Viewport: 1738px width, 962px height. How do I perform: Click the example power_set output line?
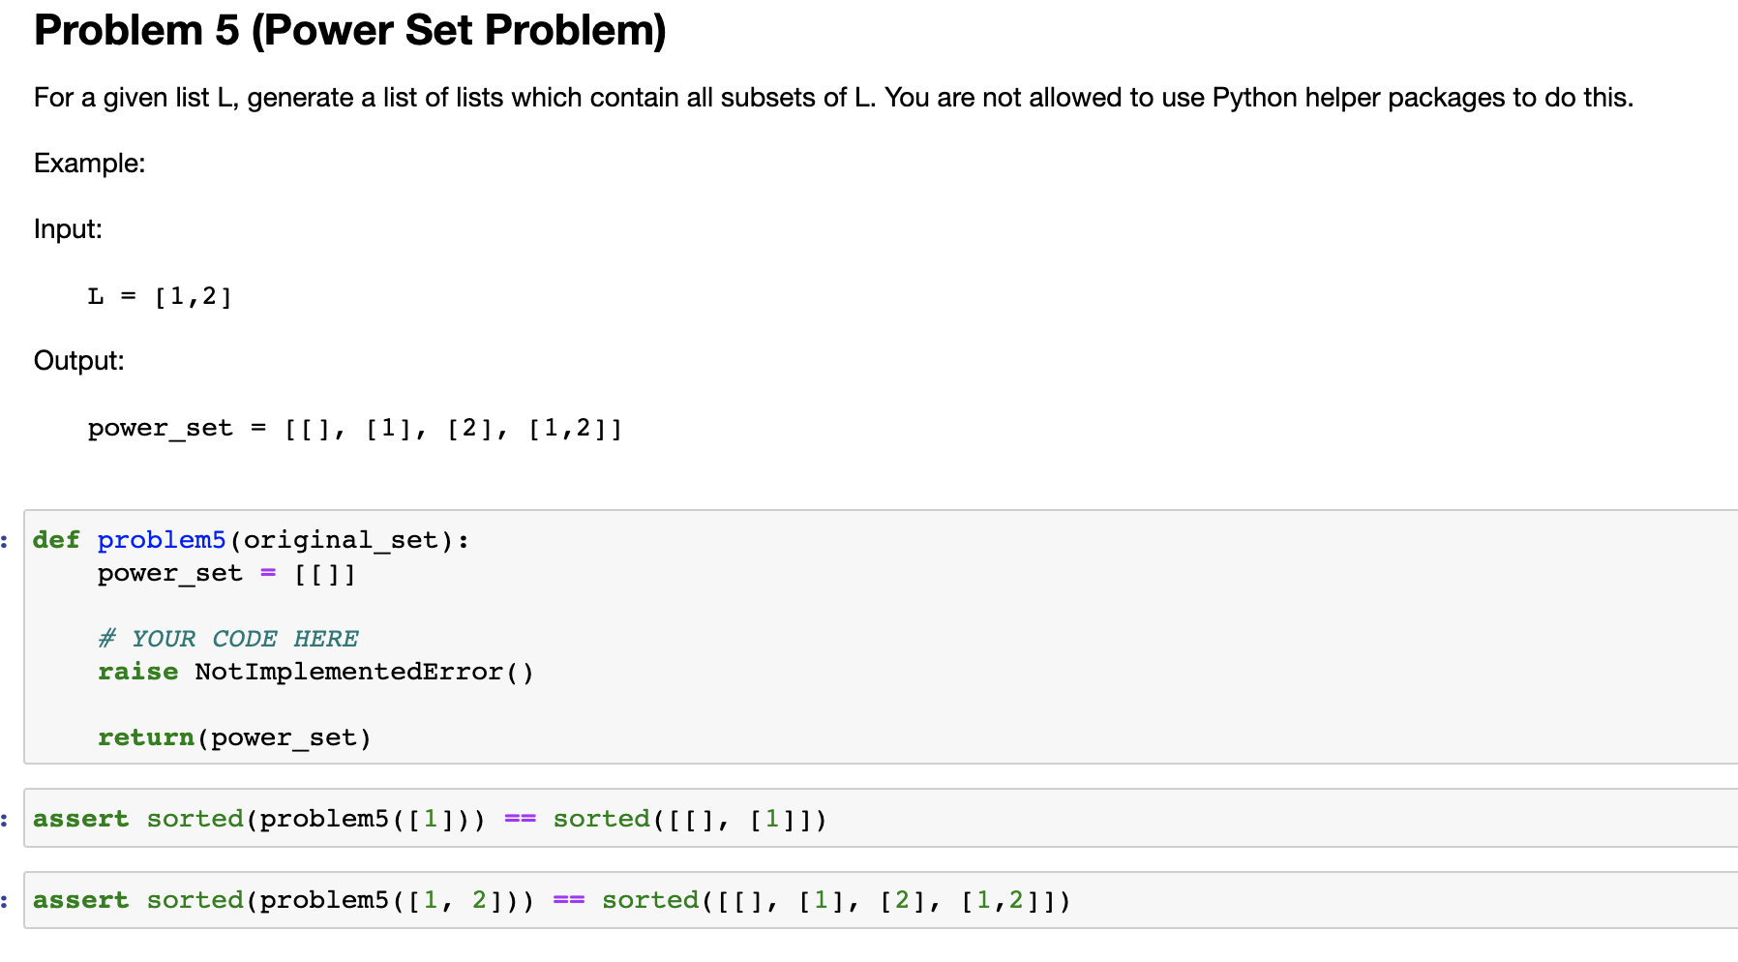(x=355, y=428)
